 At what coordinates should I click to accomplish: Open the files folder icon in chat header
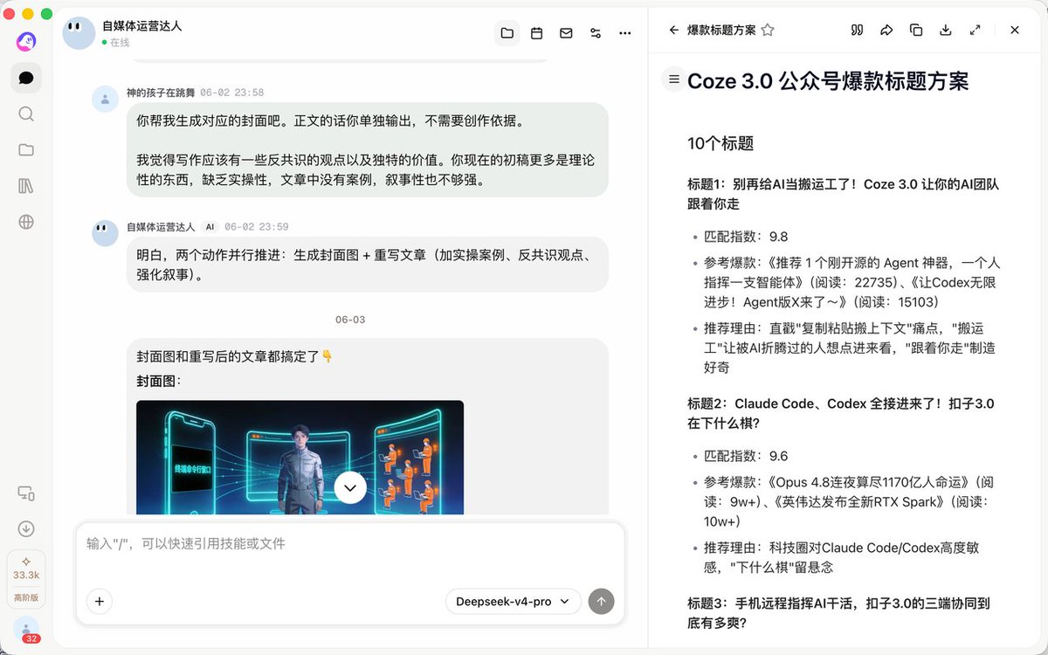point(507,33)
